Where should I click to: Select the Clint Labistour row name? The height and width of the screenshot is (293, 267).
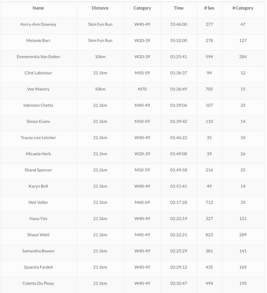38,73
